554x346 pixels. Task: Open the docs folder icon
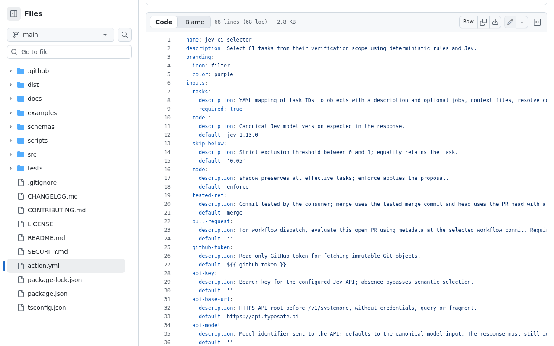pos(21,99)
